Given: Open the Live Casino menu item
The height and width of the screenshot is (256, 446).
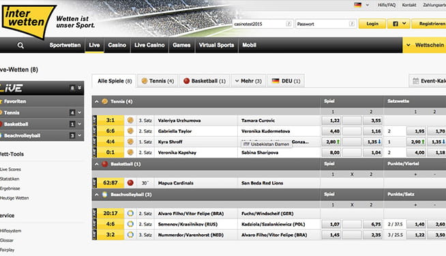Looking at the screenshot, I should pyautogui.click(x=149, y=45).
